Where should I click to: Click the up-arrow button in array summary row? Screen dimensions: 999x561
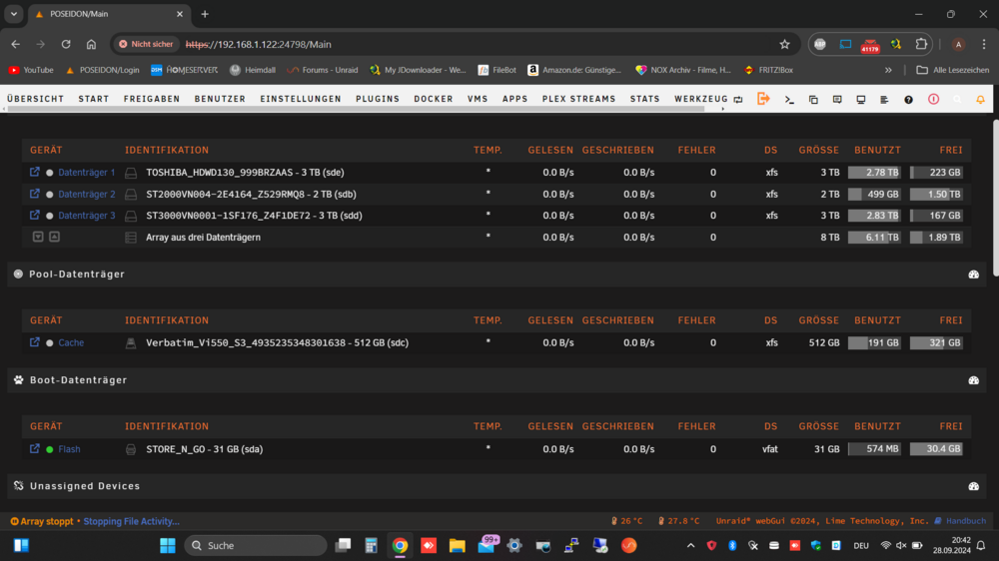pos(55,237)
